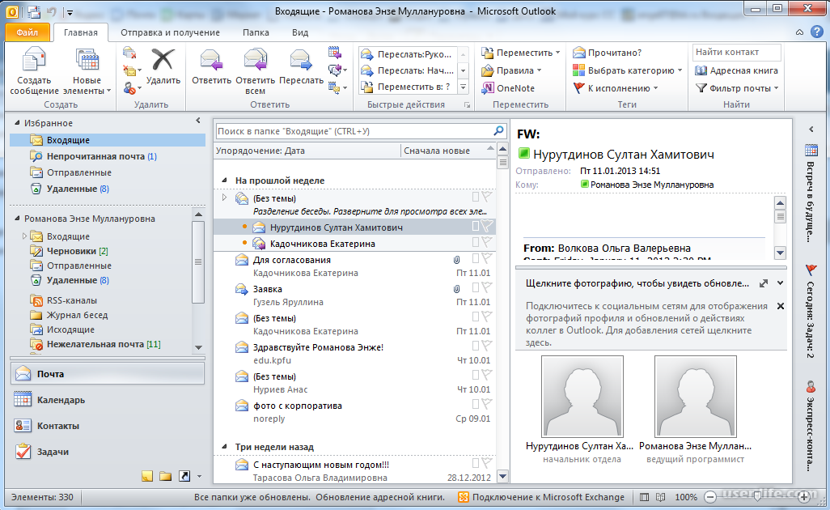This screenshot has width=830, height=510.
Task: Flag the Здравствуйте Романова Энже! message
Action: (x=486, y=346)
